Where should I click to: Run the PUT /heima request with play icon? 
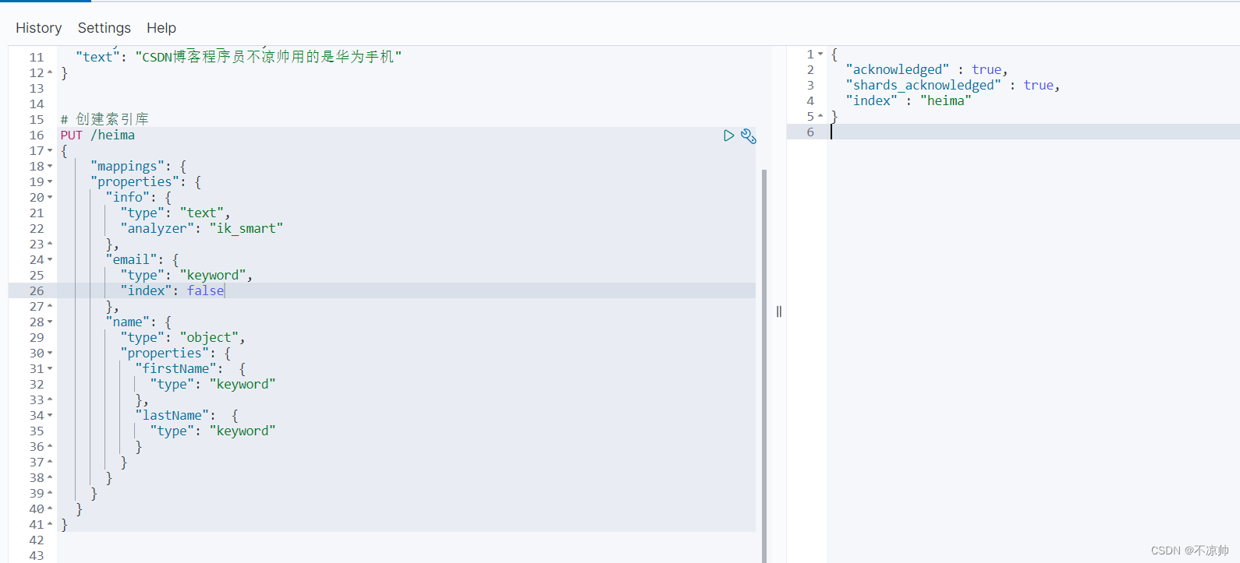pyautogui.click(x=728, y=135)
